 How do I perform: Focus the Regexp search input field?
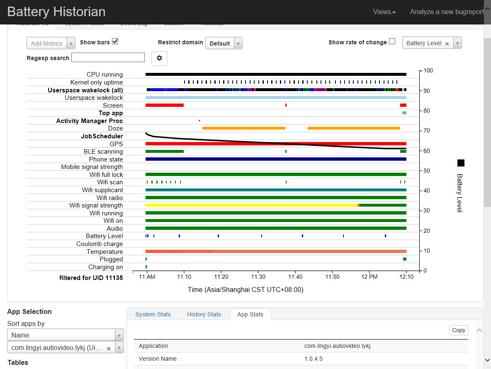(x=108, y=58)
